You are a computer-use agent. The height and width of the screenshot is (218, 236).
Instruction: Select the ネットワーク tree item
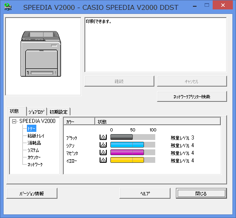(x=35, y=165)
